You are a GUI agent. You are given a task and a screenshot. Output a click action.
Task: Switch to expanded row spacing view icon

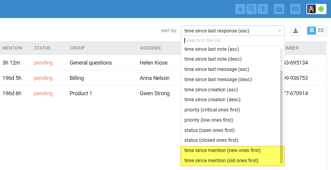tap(321, 30)
